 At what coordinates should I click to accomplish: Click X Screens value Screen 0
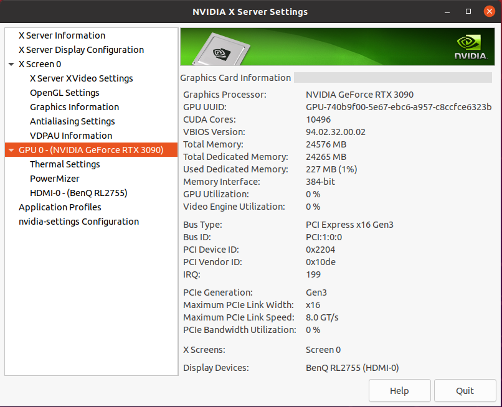323,350
